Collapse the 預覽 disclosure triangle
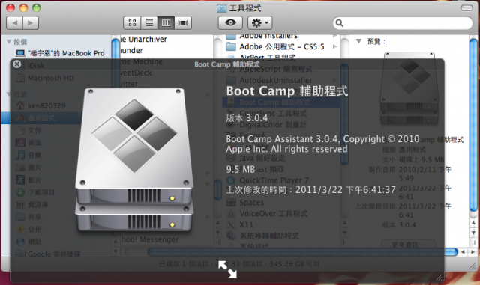The image size is (480, 285). [x=358, y=41]
